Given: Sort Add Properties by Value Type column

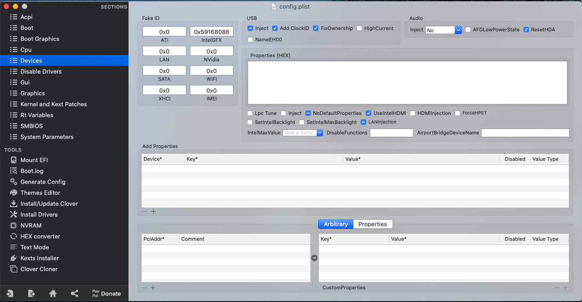Looking at the screenshot, I should [549, 159].
